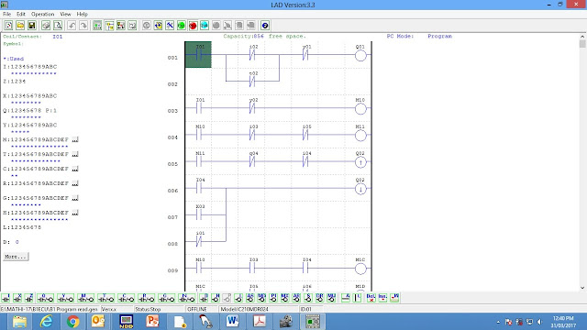Create a new ladder program file
The image size is (587, 330).
click(8, 26)
